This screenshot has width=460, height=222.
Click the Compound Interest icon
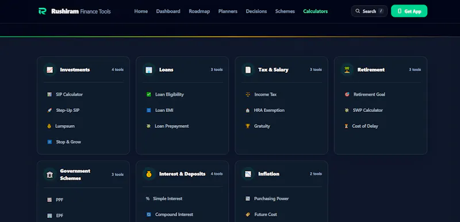pos(149,215)
